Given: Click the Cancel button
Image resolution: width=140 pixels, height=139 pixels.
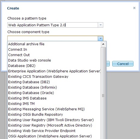Looking at the screenshot, I should tap(123, 64).
